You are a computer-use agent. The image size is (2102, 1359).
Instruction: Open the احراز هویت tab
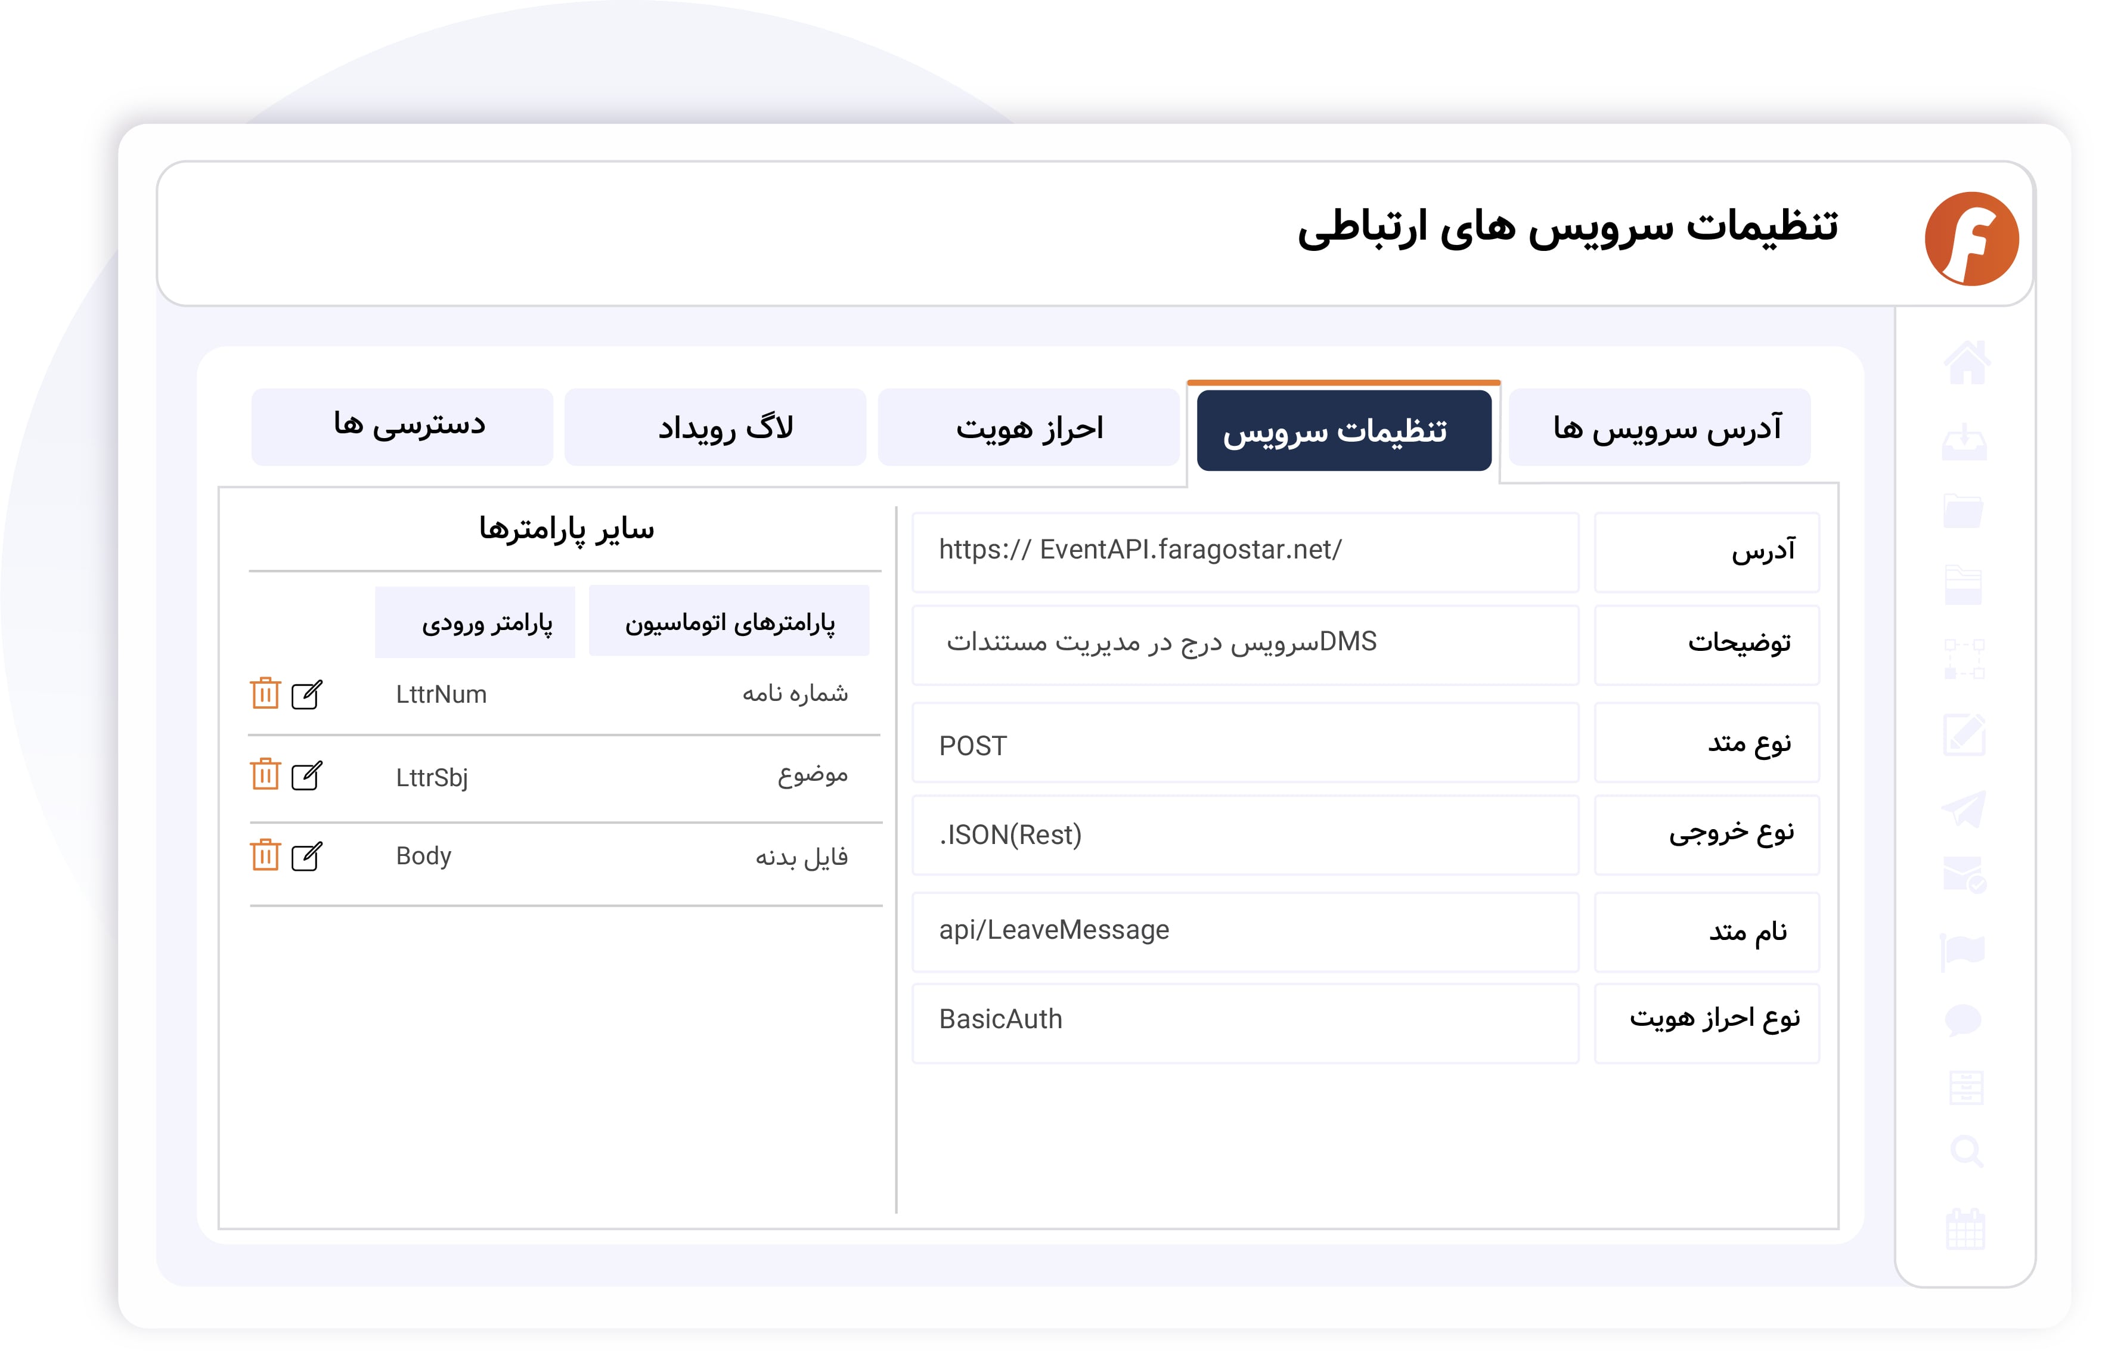(1028, 426)
